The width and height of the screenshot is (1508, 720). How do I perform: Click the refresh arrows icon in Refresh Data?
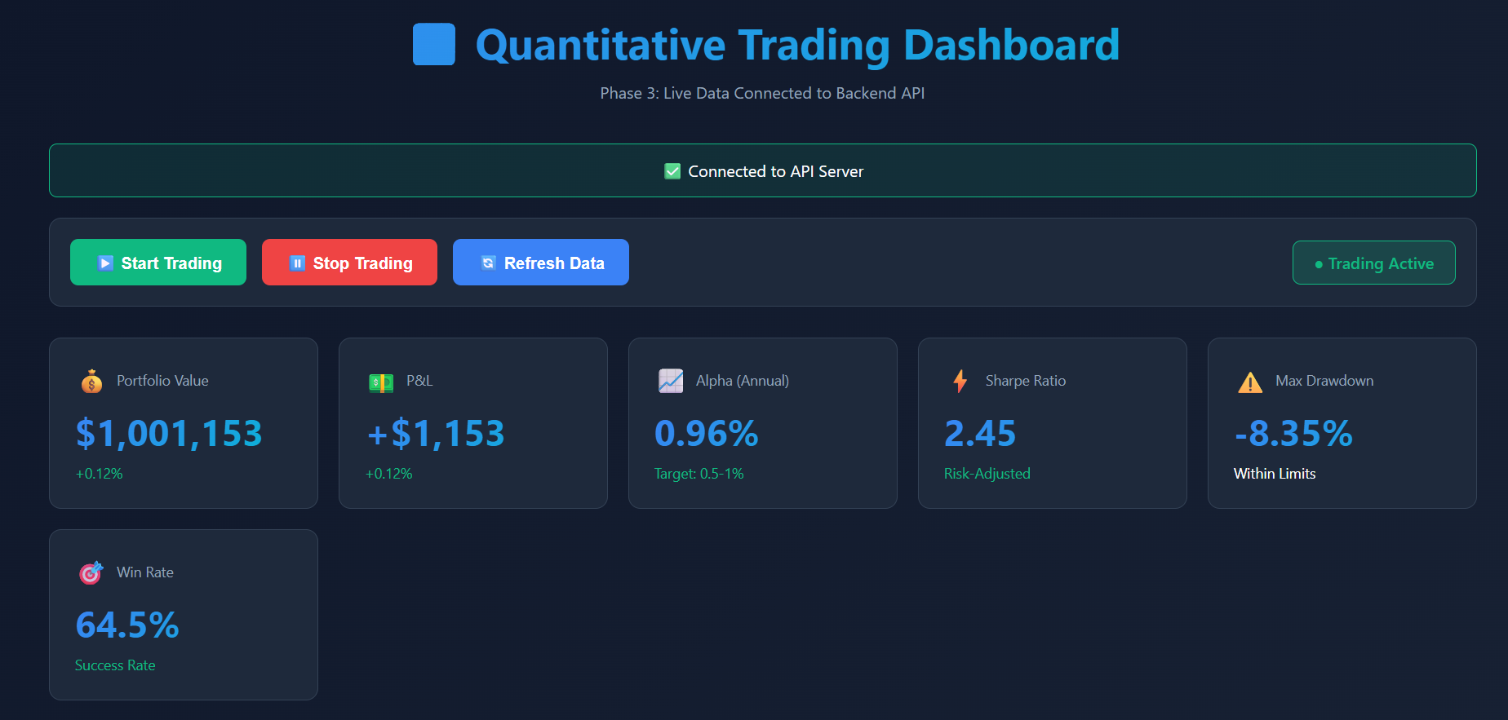click(488, 263)
